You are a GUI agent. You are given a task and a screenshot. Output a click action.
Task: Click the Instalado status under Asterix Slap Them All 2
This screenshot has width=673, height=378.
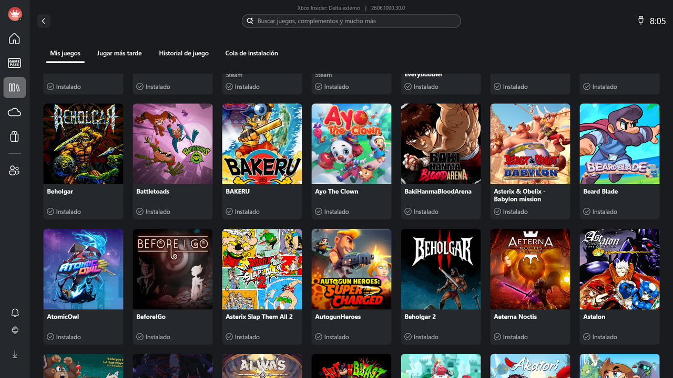click(x=247, y=337)
